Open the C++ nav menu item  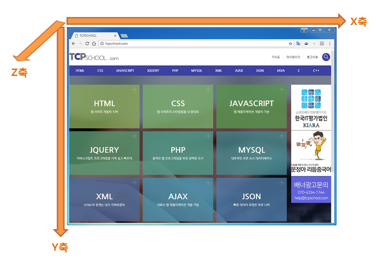click(316, 71)
